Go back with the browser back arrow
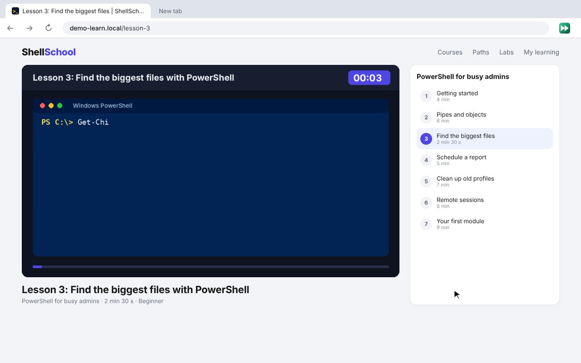The image size is (581, 363). point(10,28)
